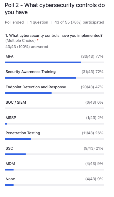The image size is (114, 197).
Task: Click the Endpoint Detection and Response bar
Action: coord(54,93)
